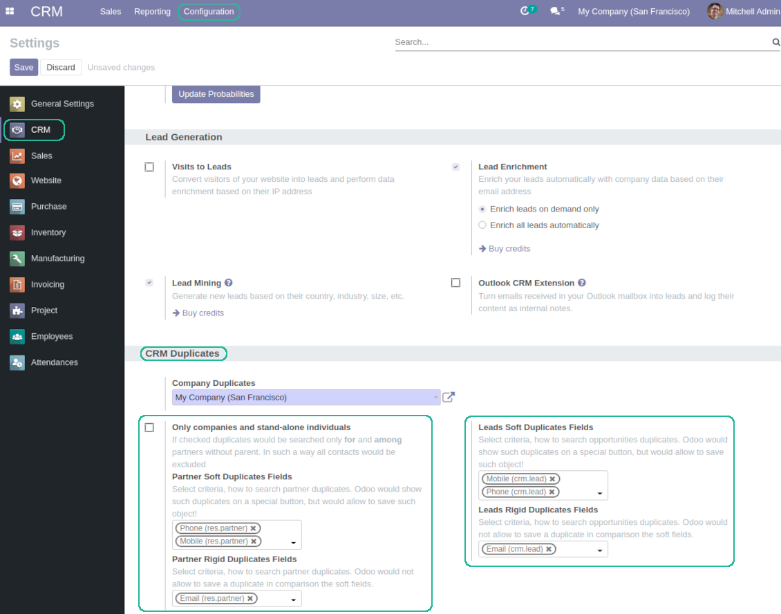
Task: Click the Sales sidebar chart icon
Action: point(17,156)
